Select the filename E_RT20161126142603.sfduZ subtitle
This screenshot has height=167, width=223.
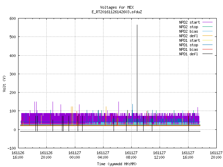117,12
